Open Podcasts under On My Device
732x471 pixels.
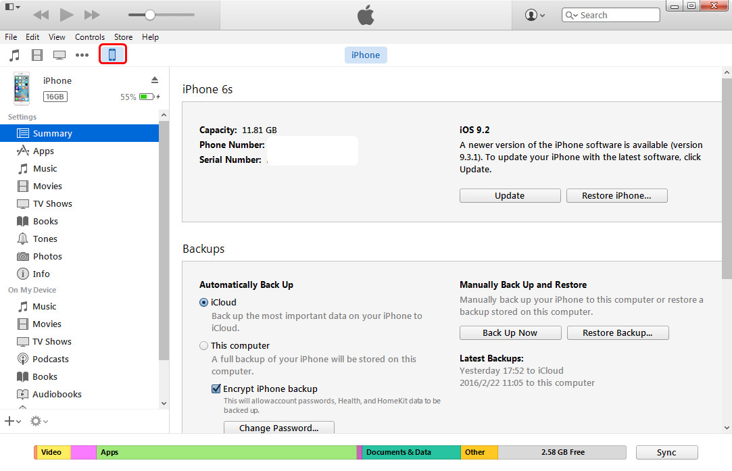pyautogui.click(x=50, y=359)
